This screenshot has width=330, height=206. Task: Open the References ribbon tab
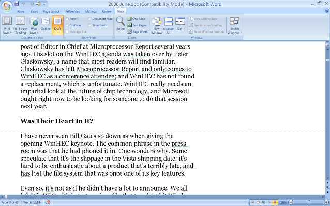pyautogui.click(x=72, y=12)
